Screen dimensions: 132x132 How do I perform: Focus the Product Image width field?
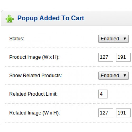[106, 57]
